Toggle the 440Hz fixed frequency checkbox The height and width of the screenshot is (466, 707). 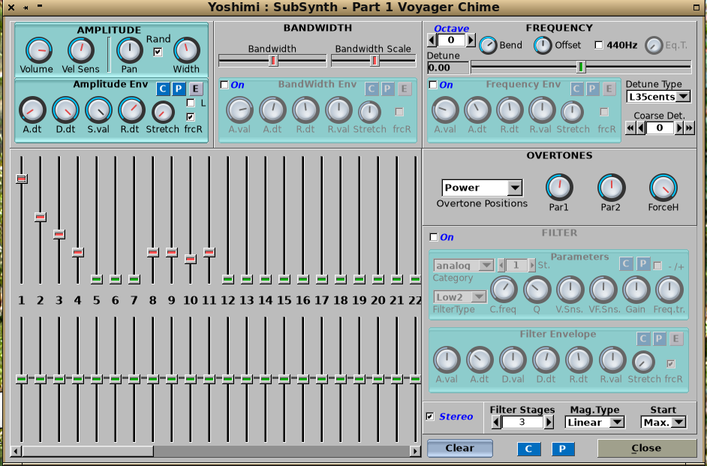pyautogui.click(x=599, y=45)
